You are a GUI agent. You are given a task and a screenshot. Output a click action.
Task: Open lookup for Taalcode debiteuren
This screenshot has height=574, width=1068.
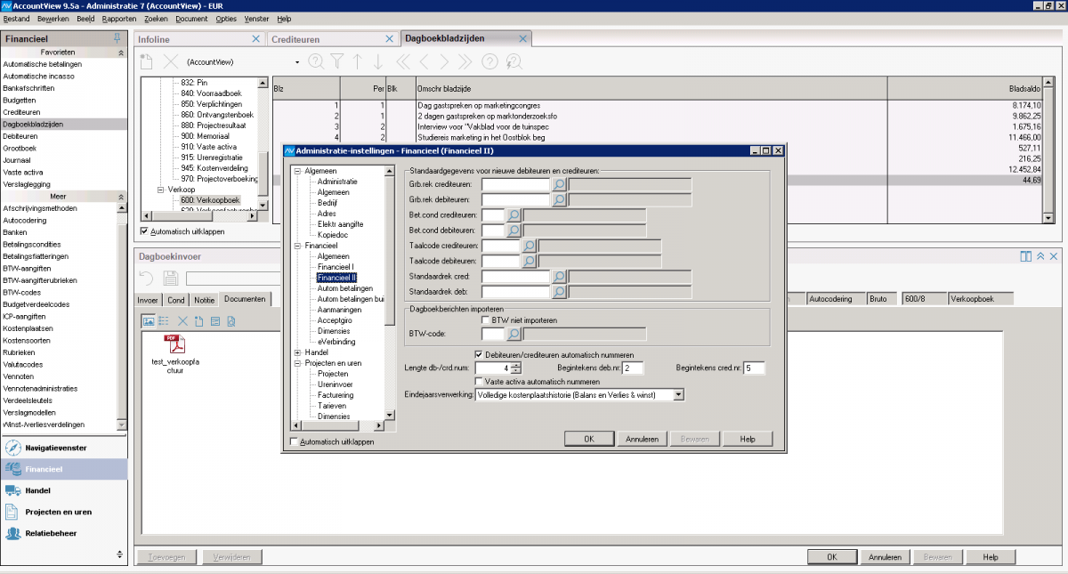point(529,262)
